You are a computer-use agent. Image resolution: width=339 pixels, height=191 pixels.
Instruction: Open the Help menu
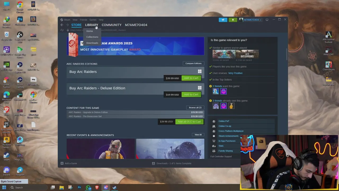101,20
